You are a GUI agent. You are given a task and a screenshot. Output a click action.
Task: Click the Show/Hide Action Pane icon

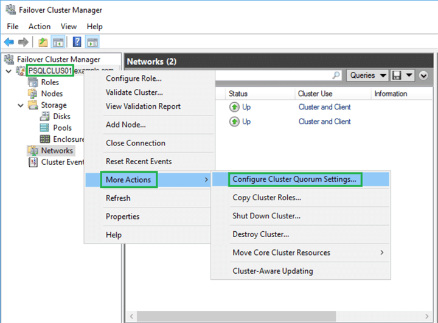[x=92, y=42]
